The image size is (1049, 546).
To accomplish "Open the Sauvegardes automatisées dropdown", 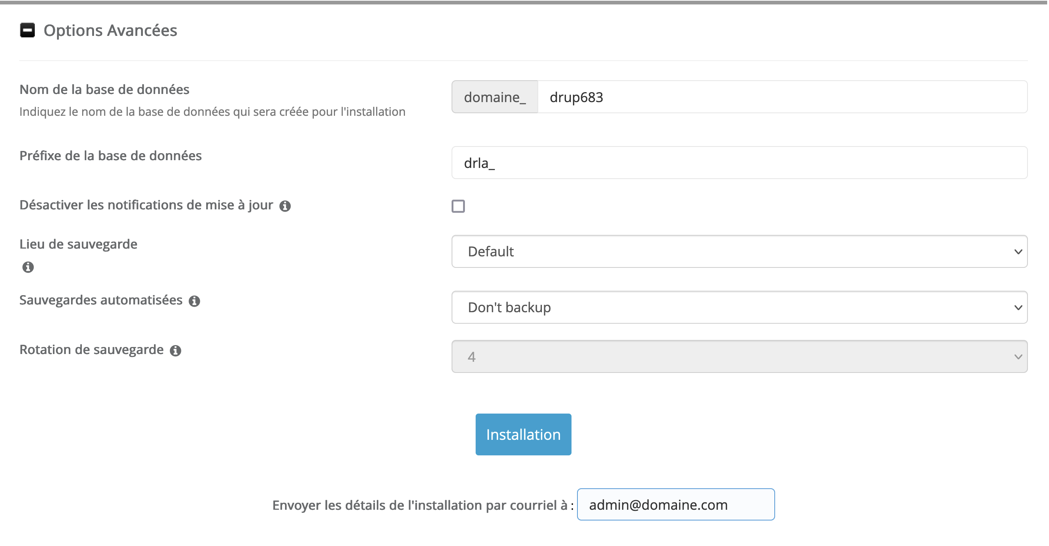I will pyautogui.click(x=740, y=307).
